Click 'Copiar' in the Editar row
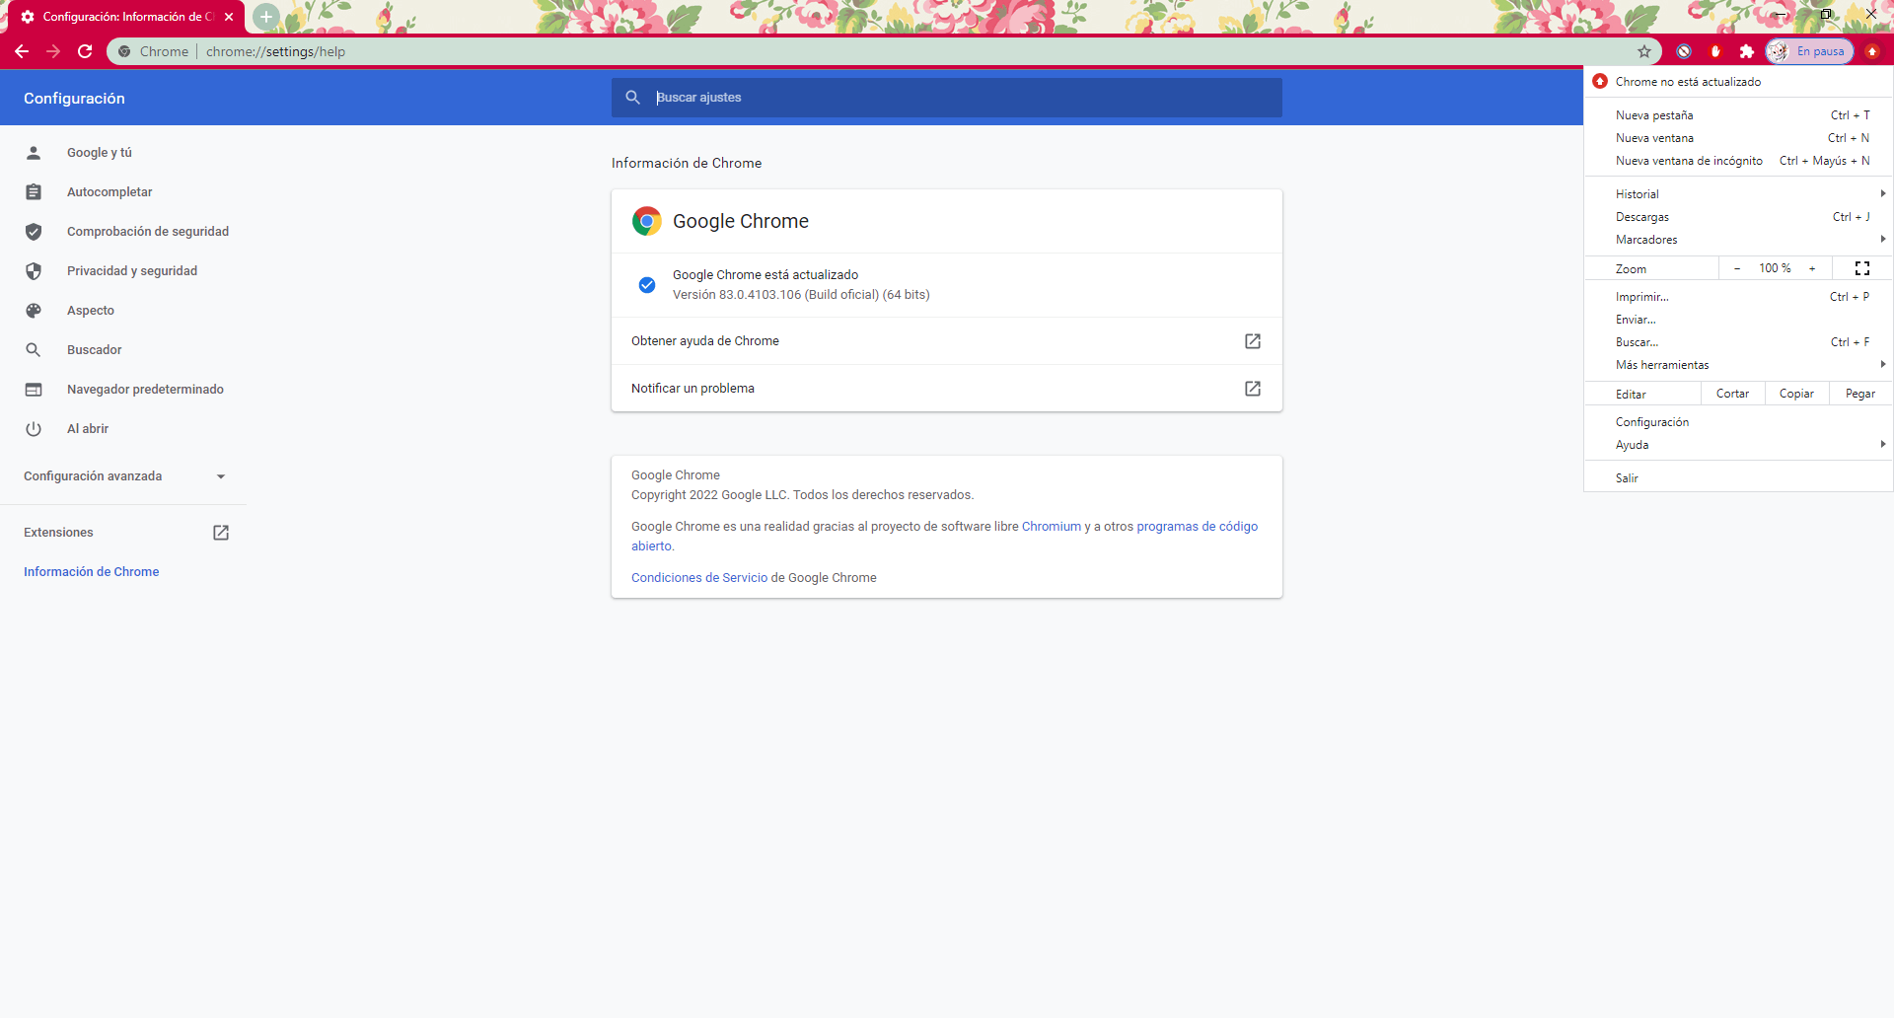Image resolution: width=1894 pixels, height=1018 pixels. tap(1796, 394)
